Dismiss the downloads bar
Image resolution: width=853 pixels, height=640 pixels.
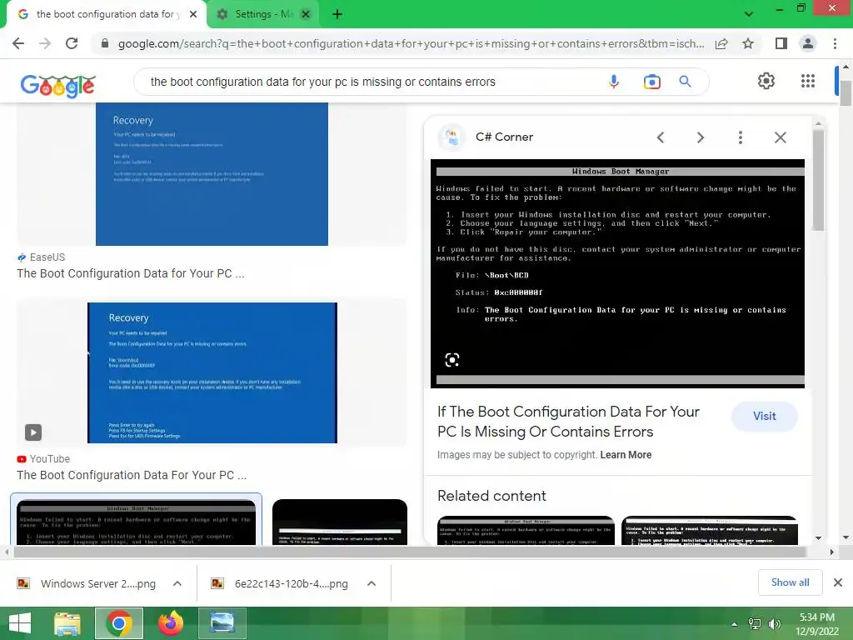838,582
